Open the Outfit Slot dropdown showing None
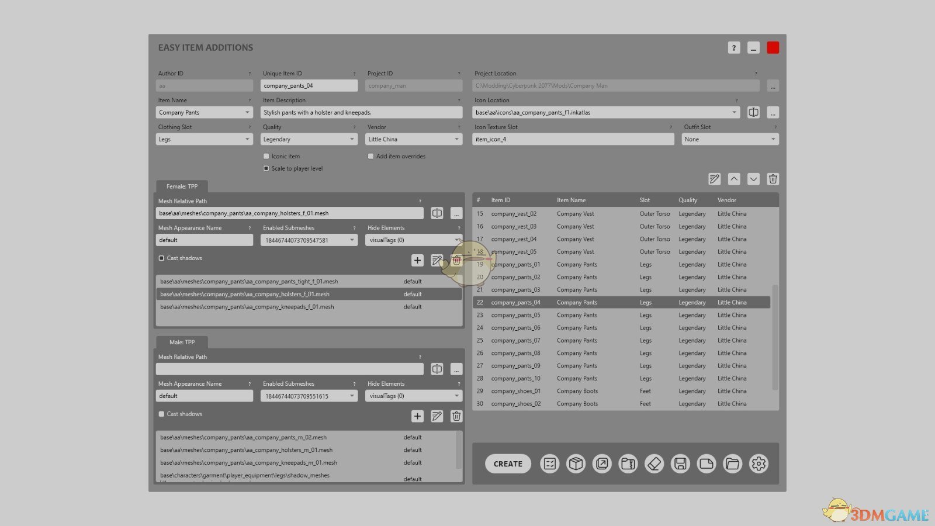The height and width of the screenshot is (526, 935). pos(730,139)
